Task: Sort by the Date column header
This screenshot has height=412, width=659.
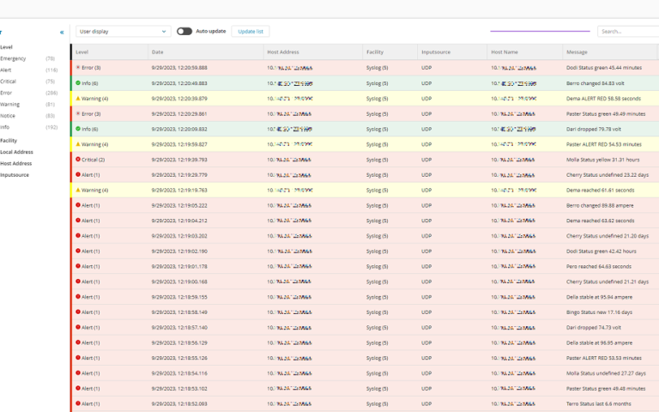Action: [x=158, y=52]
